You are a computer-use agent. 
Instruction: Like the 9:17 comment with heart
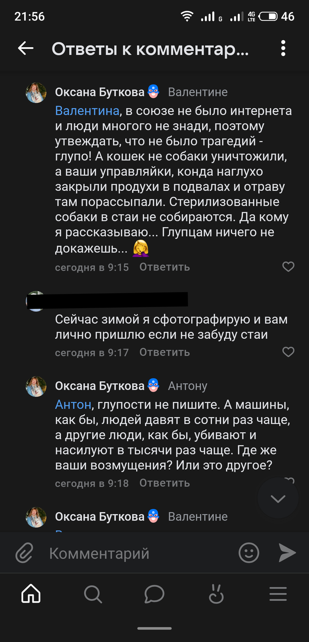(288, 352)
